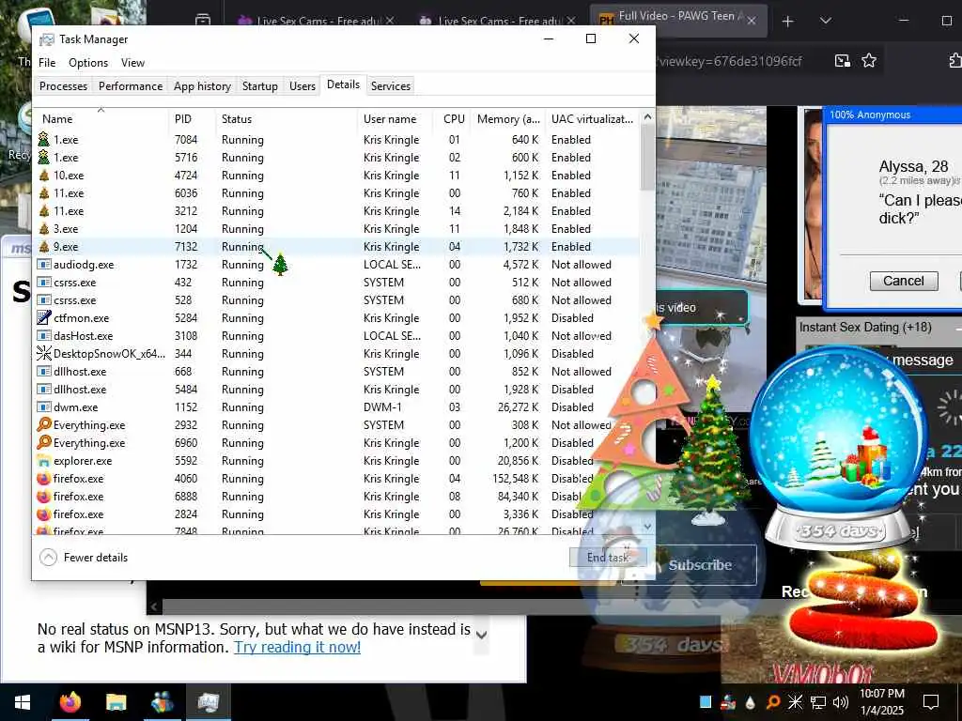The width and height of the screenshot is (962, 721).
Task: Select the 9.exe process row
Action: (337, 247)
